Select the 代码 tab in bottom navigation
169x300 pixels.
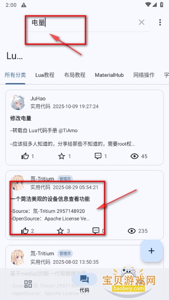click(84, 283)
